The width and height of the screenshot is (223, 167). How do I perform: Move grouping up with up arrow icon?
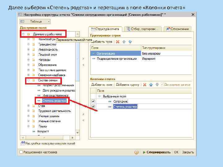point(124,42)
